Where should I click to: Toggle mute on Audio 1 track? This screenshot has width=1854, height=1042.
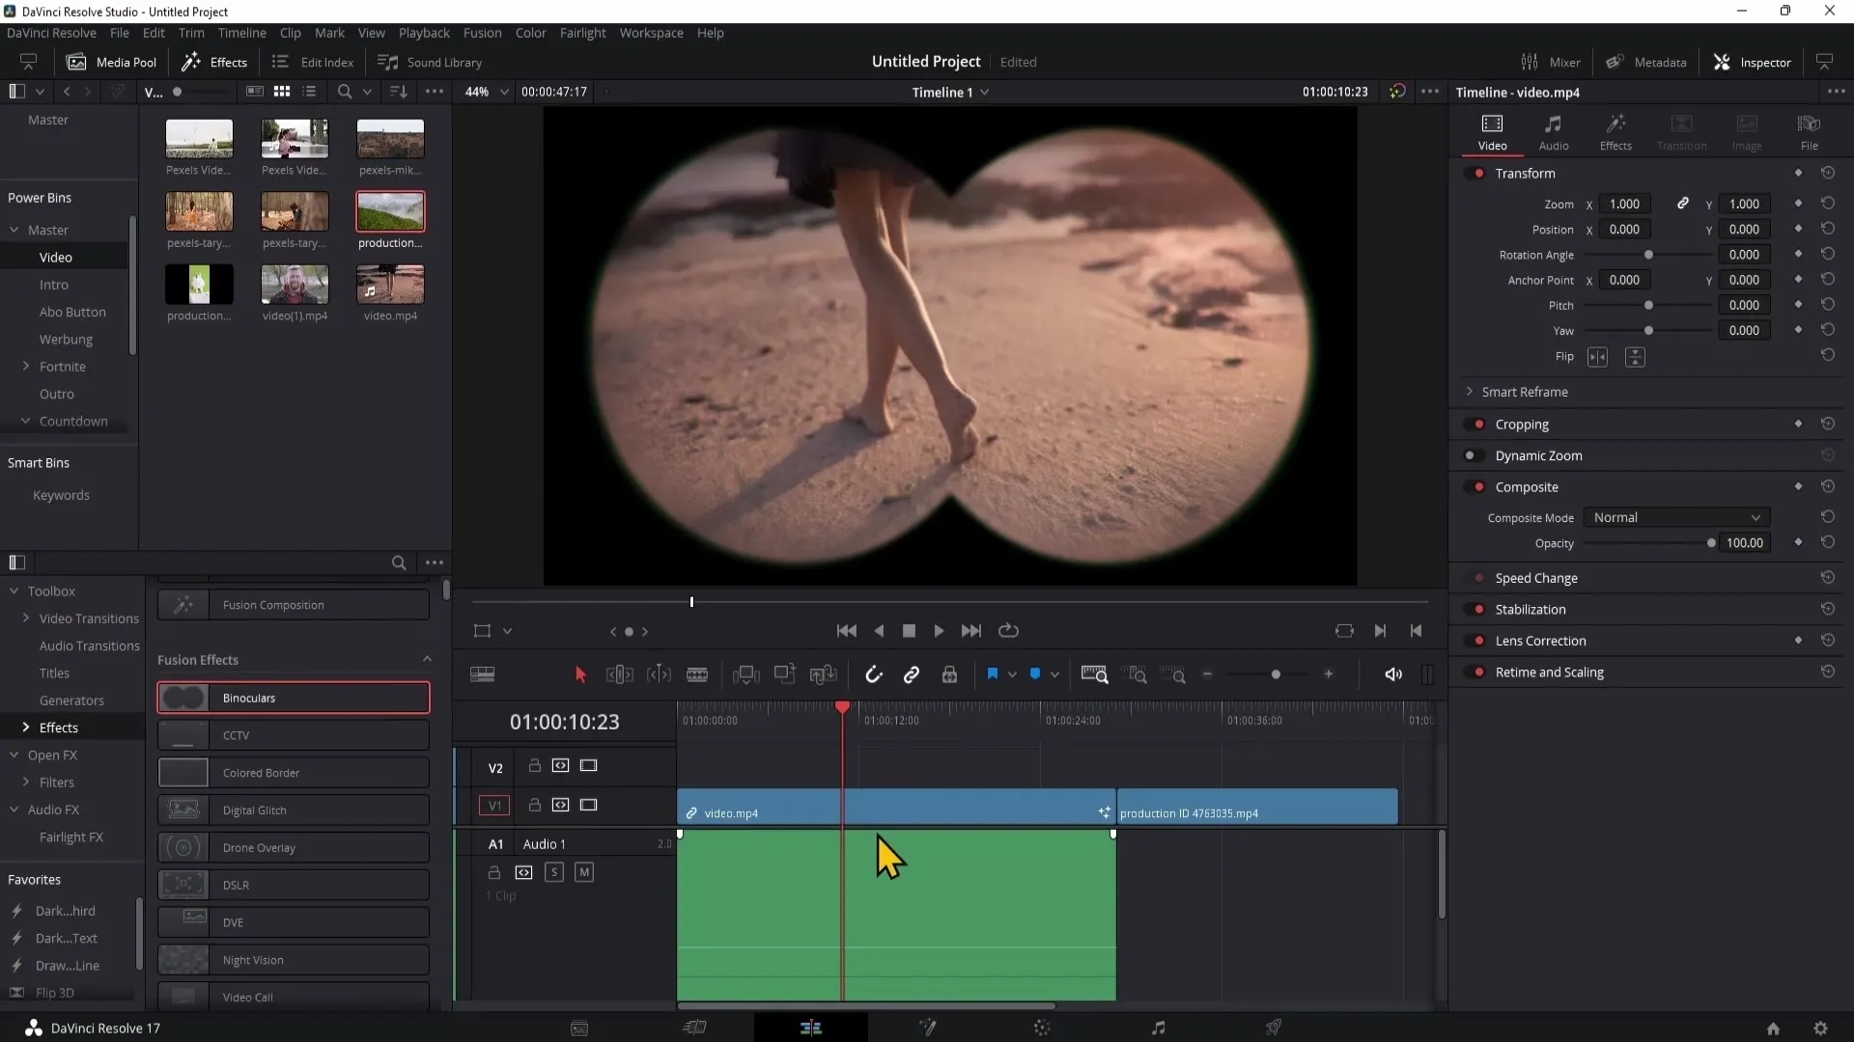click(x=583, y=871)
